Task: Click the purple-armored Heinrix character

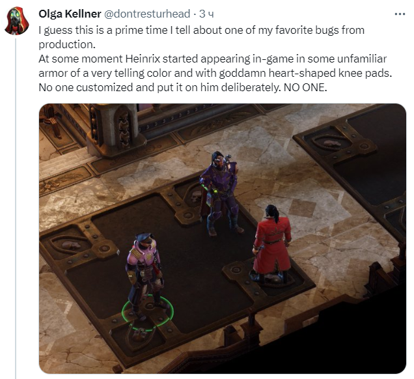Action: 220,193
